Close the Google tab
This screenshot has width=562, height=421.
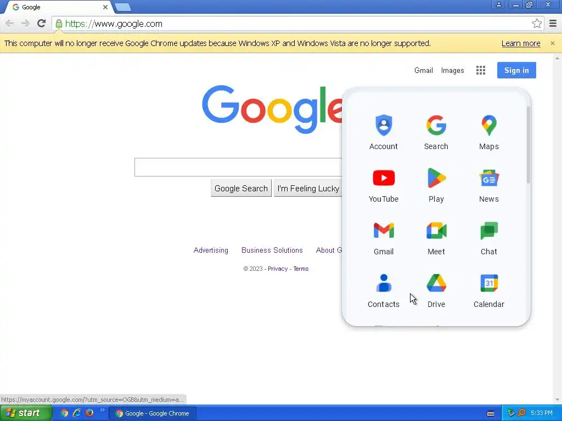click(x=105, y=7)
